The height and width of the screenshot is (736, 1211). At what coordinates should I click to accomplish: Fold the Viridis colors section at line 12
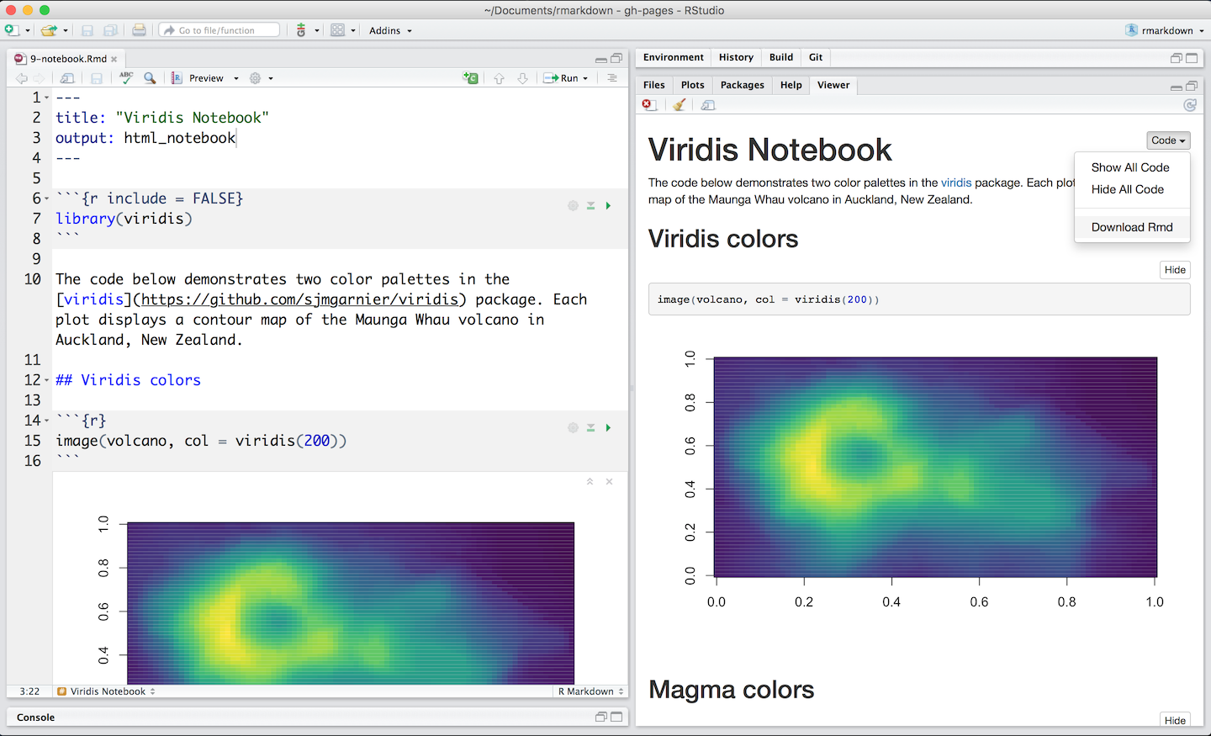46,380
